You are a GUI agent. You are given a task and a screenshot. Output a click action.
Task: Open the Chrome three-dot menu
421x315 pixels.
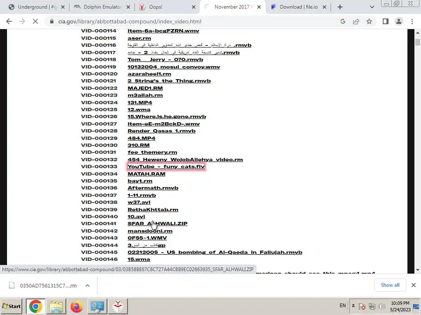[412, 21]
